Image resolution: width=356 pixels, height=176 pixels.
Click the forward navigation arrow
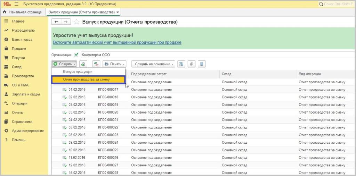(x=66, y=22)
